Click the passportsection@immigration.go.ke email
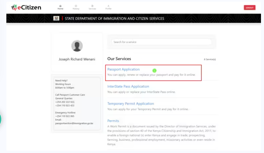This screenshot has width=264, height=153. [74, 123]
